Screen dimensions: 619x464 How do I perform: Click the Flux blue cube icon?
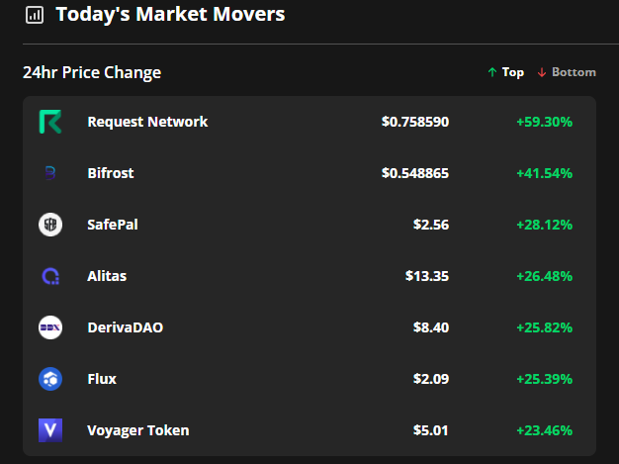pos(50,379)
